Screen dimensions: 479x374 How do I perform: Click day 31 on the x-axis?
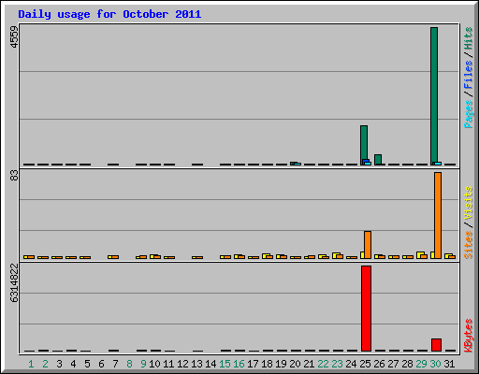coord(449,364)
